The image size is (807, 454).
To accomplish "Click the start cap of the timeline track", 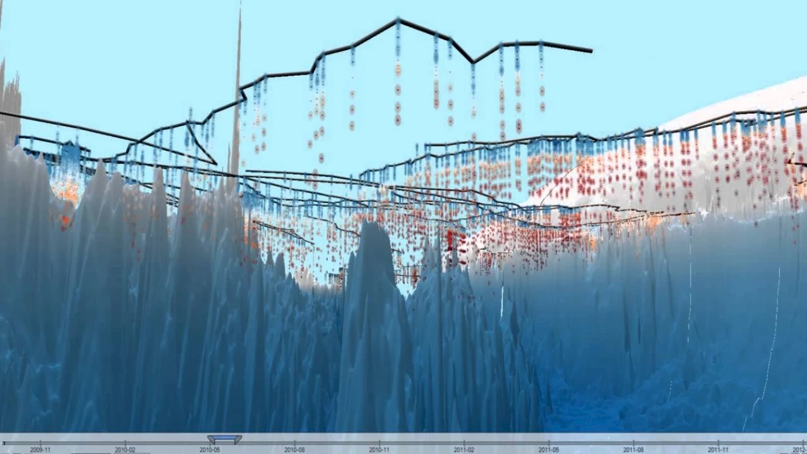I will coord(4,443).
